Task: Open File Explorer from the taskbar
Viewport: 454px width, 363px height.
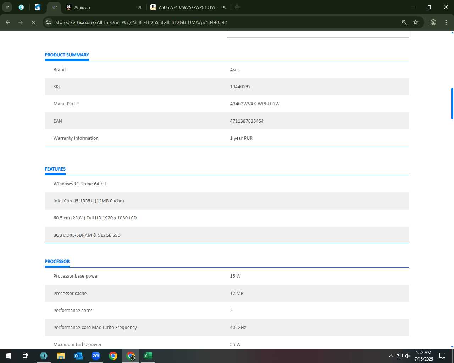Action: 61,356
